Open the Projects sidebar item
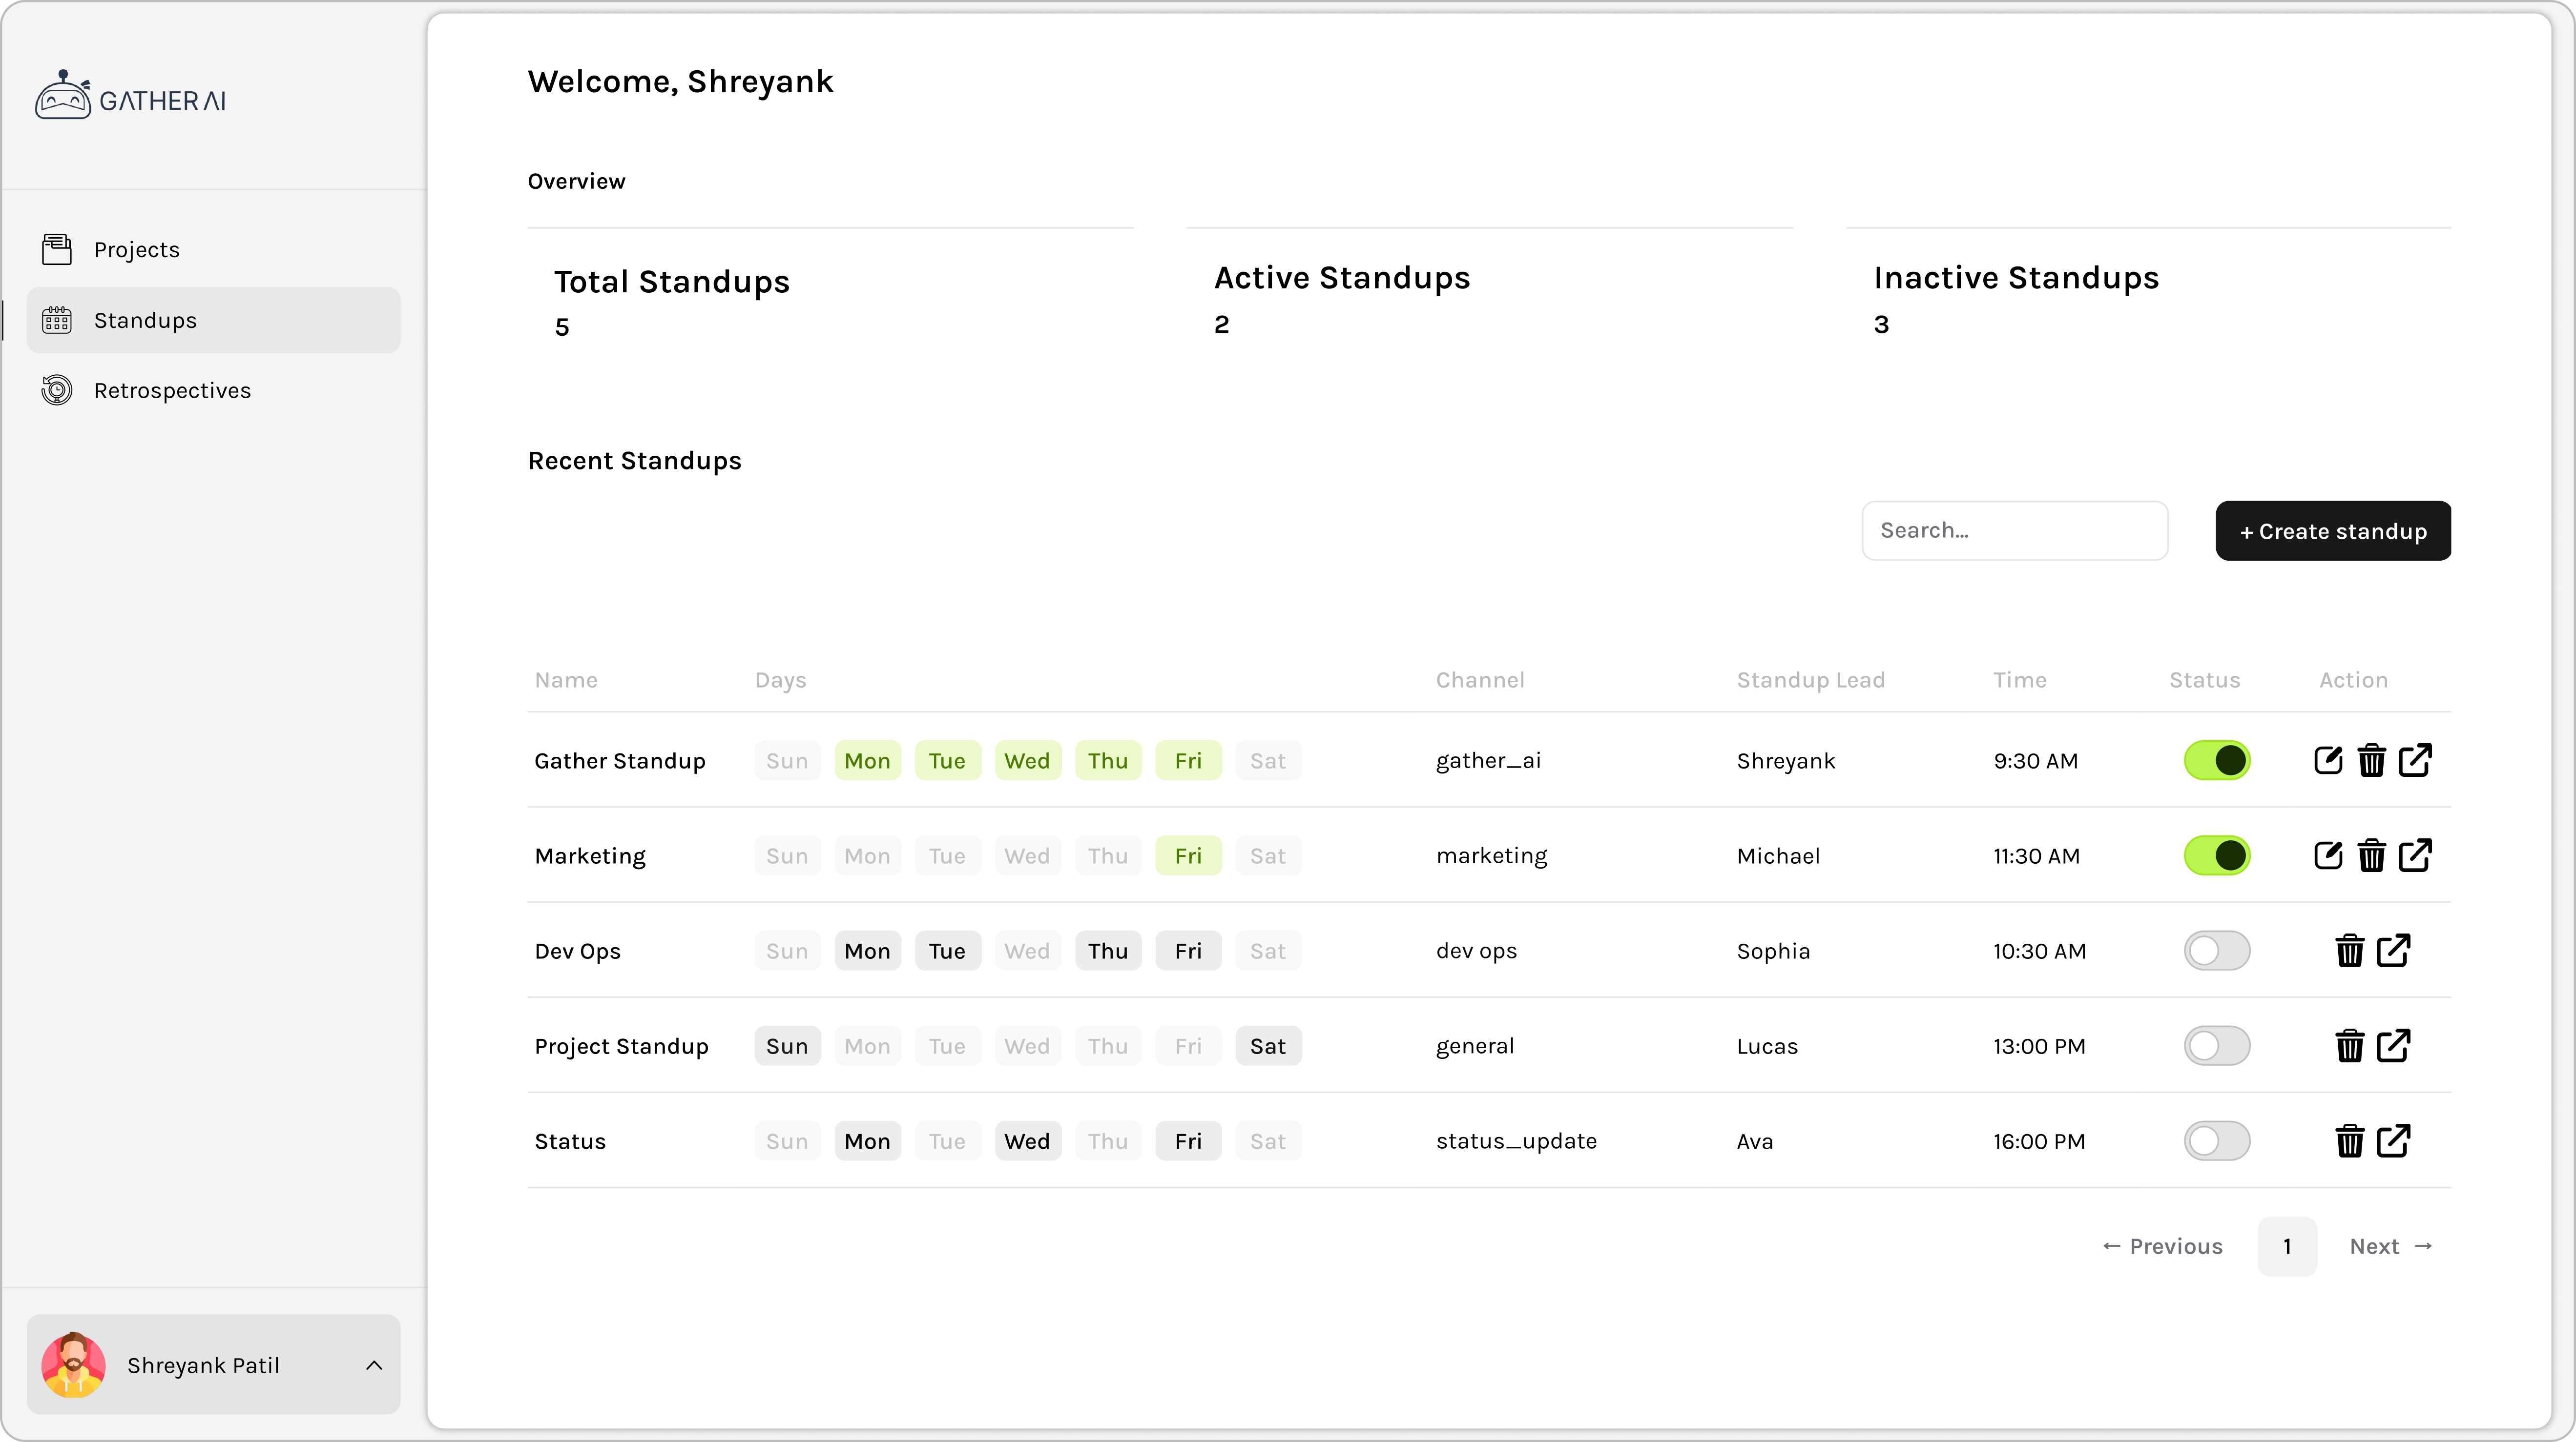The width and height of the screenshot is (2576, 1442). tap(137, 250)
